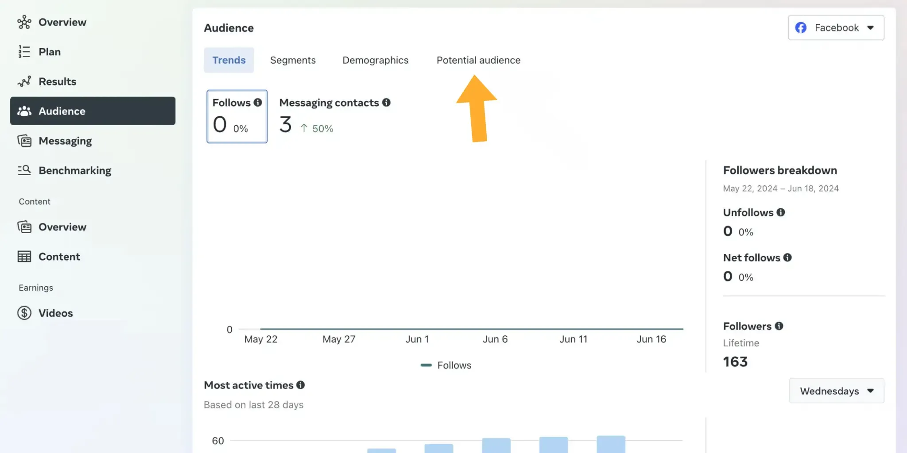Image resolution: width=907 pixels, height=453 pixels.
Task: Open Results in the sidebar
Action: [x=57, y=81]
